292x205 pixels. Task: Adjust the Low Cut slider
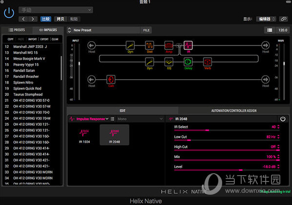coord(227,140)
